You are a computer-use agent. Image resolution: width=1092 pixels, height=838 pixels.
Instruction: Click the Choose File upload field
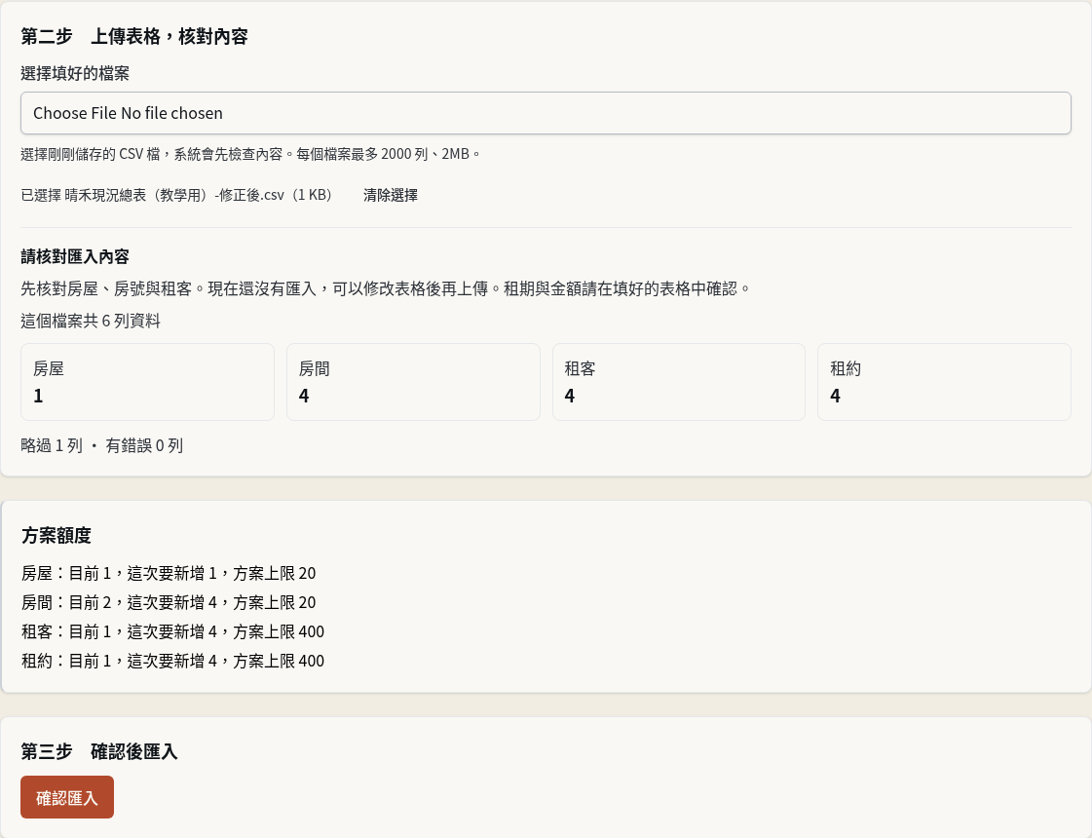[x=546, y=113]
